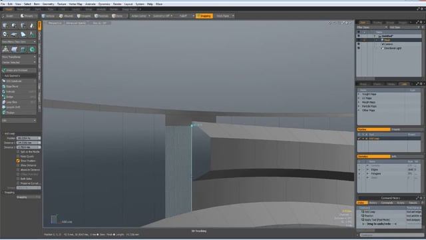The width and height of the screenshot is (426, 240).
Task: Expand the Polygons row in Statistics
Action: 368,173
